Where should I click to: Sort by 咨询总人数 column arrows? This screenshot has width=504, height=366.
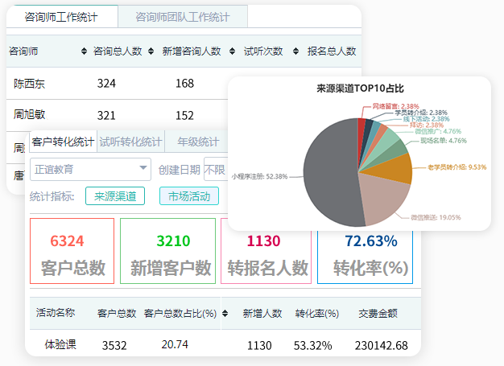coord(151,51)
